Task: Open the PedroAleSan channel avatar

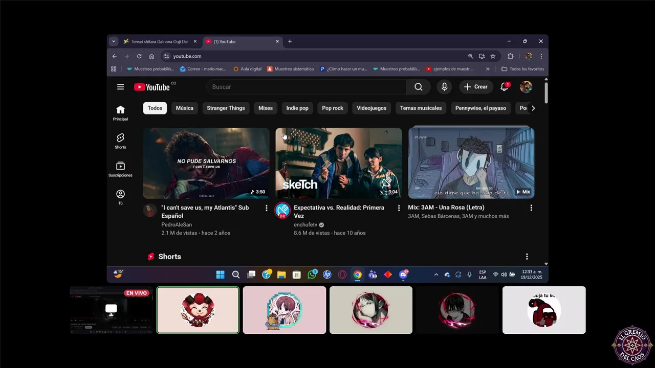Action: coord(150,210)
